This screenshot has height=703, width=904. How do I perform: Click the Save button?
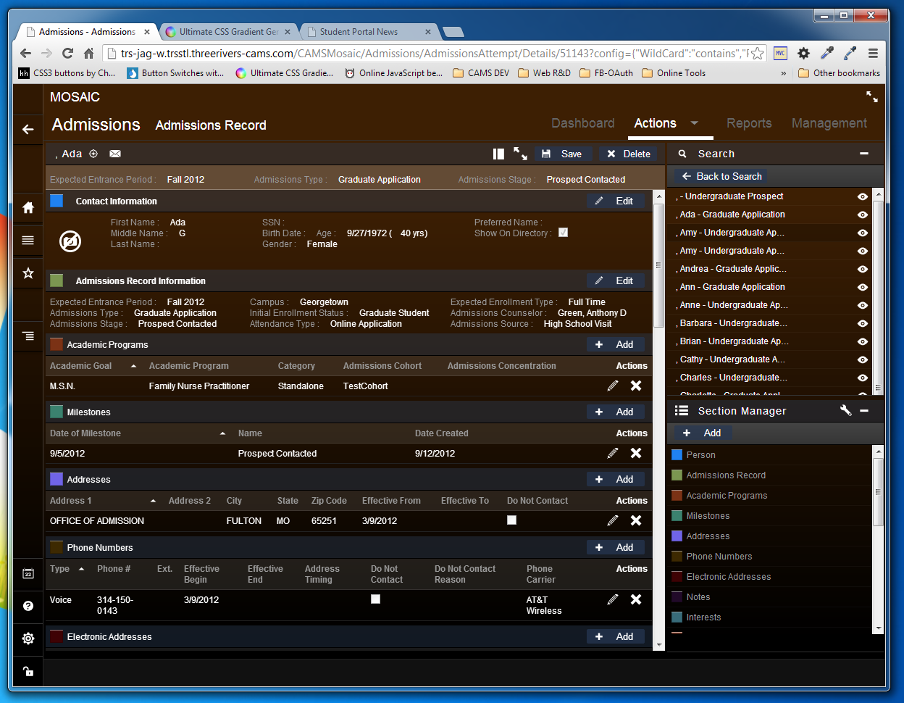click(x=563, y=154)
